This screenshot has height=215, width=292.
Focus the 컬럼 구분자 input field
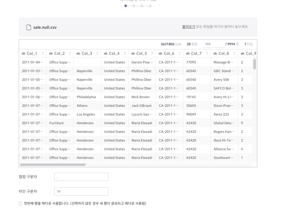point(81,177)
